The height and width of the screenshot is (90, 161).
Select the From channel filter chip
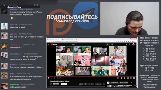click(114, 83)
